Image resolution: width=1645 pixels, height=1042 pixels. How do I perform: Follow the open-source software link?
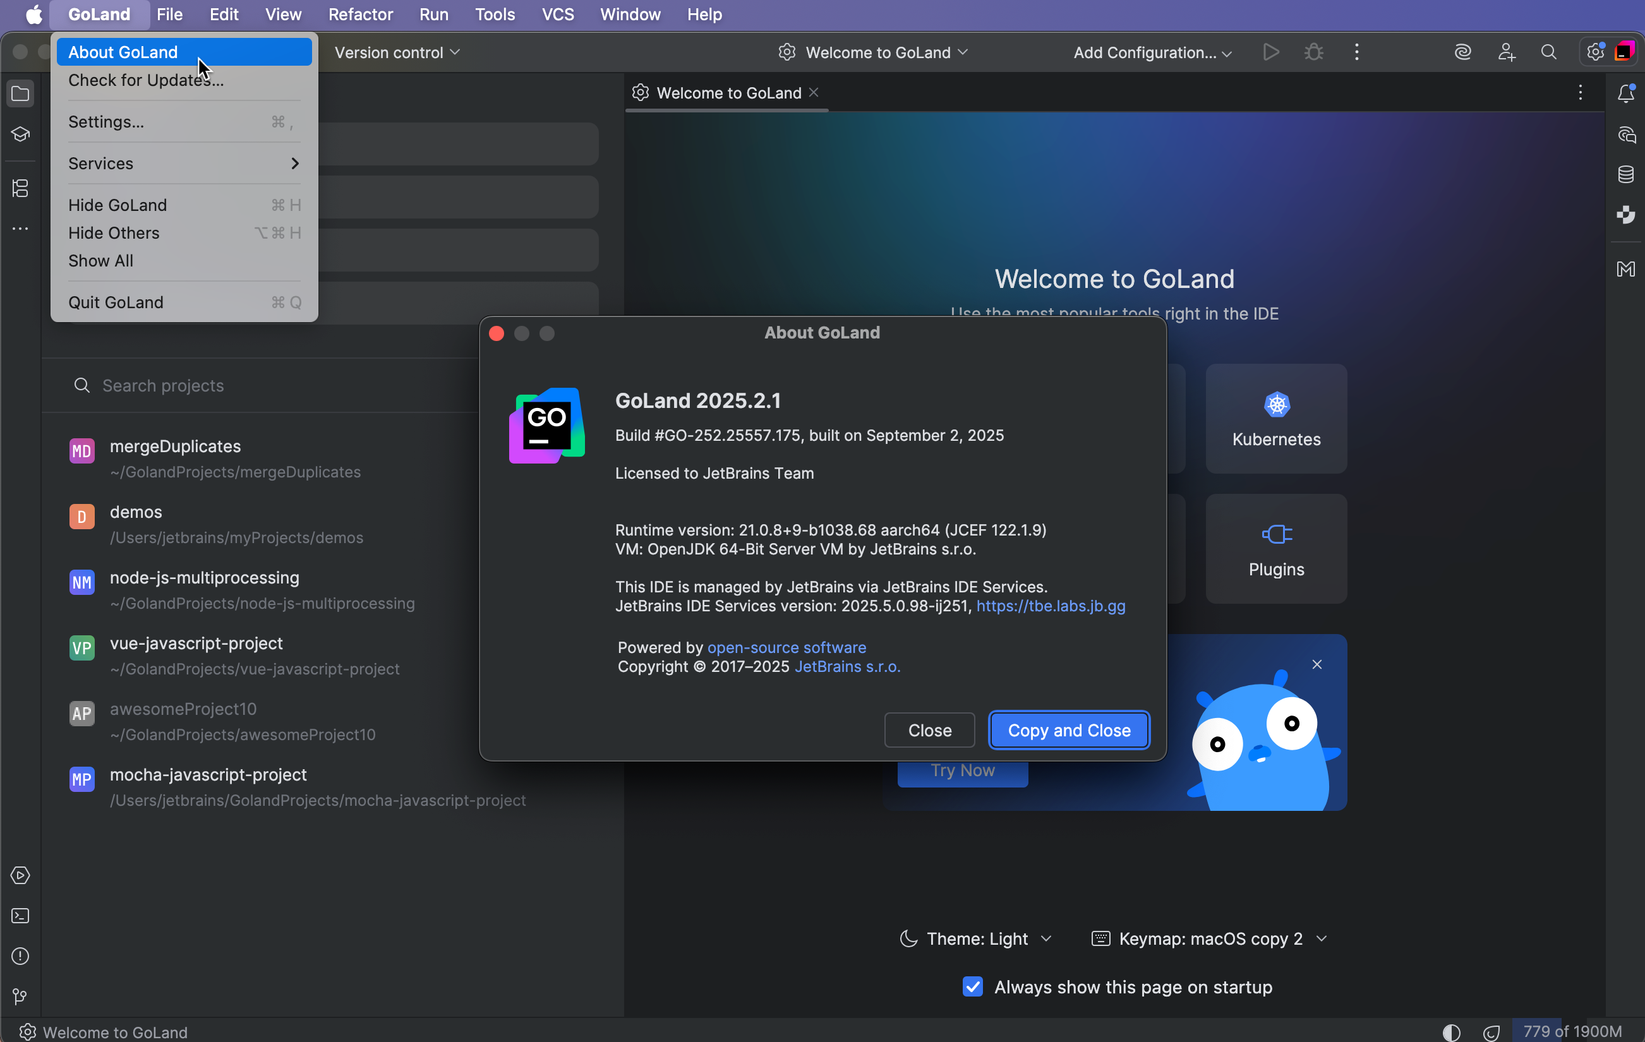point(786,647)
